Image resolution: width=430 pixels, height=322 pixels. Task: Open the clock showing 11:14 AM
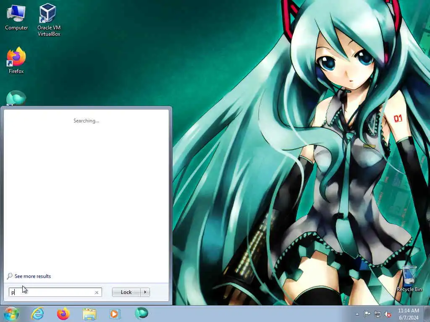coord(408,314)
